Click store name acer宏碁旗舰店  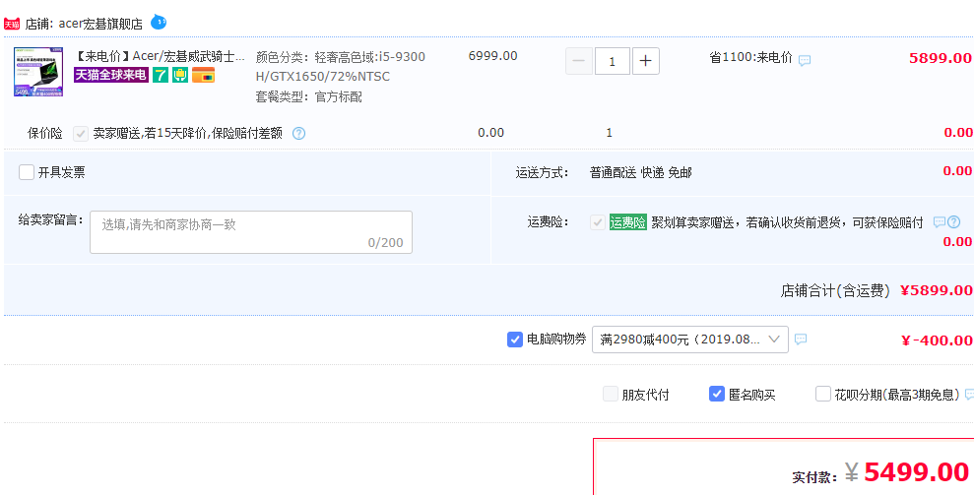tap(100, 24)
